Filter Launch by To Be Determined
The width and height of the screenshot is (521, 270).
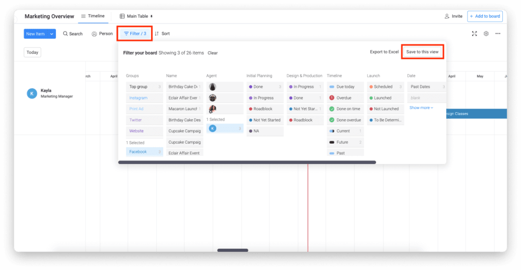386,120
